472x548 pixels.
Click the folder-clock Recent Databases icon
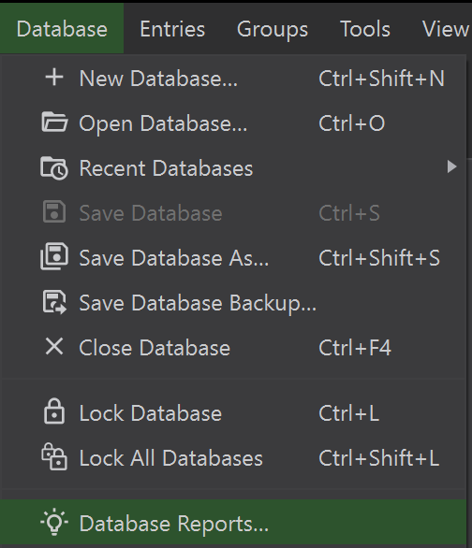pos(54,167)
